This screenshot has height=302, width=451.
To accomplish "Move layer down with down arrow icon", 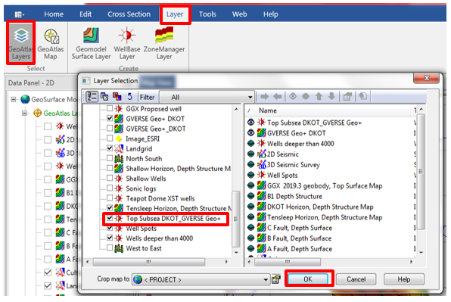I will point(331,97).
